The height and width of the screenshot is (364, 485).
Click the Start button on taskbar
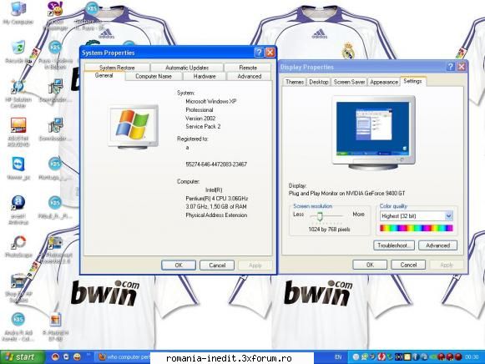[x=22, y=357]
